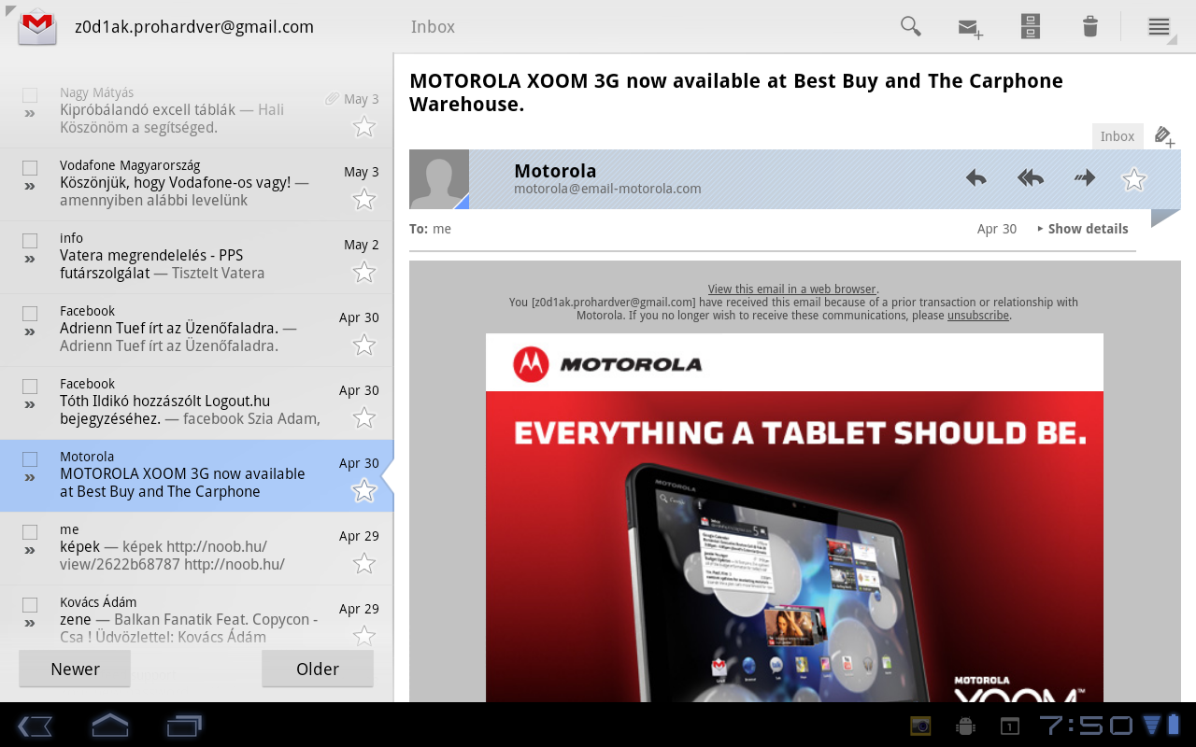The width and height of the screenshot is (1196, 747).
Task: Archive the open message
Action: coord(1031,26)
